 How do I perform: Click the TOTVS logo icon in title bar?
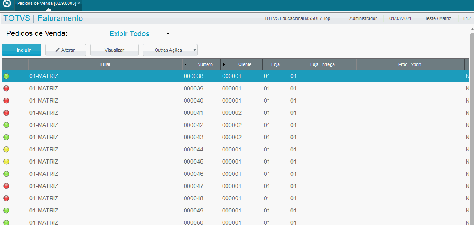pyautogui.click(x=7, y=4)
